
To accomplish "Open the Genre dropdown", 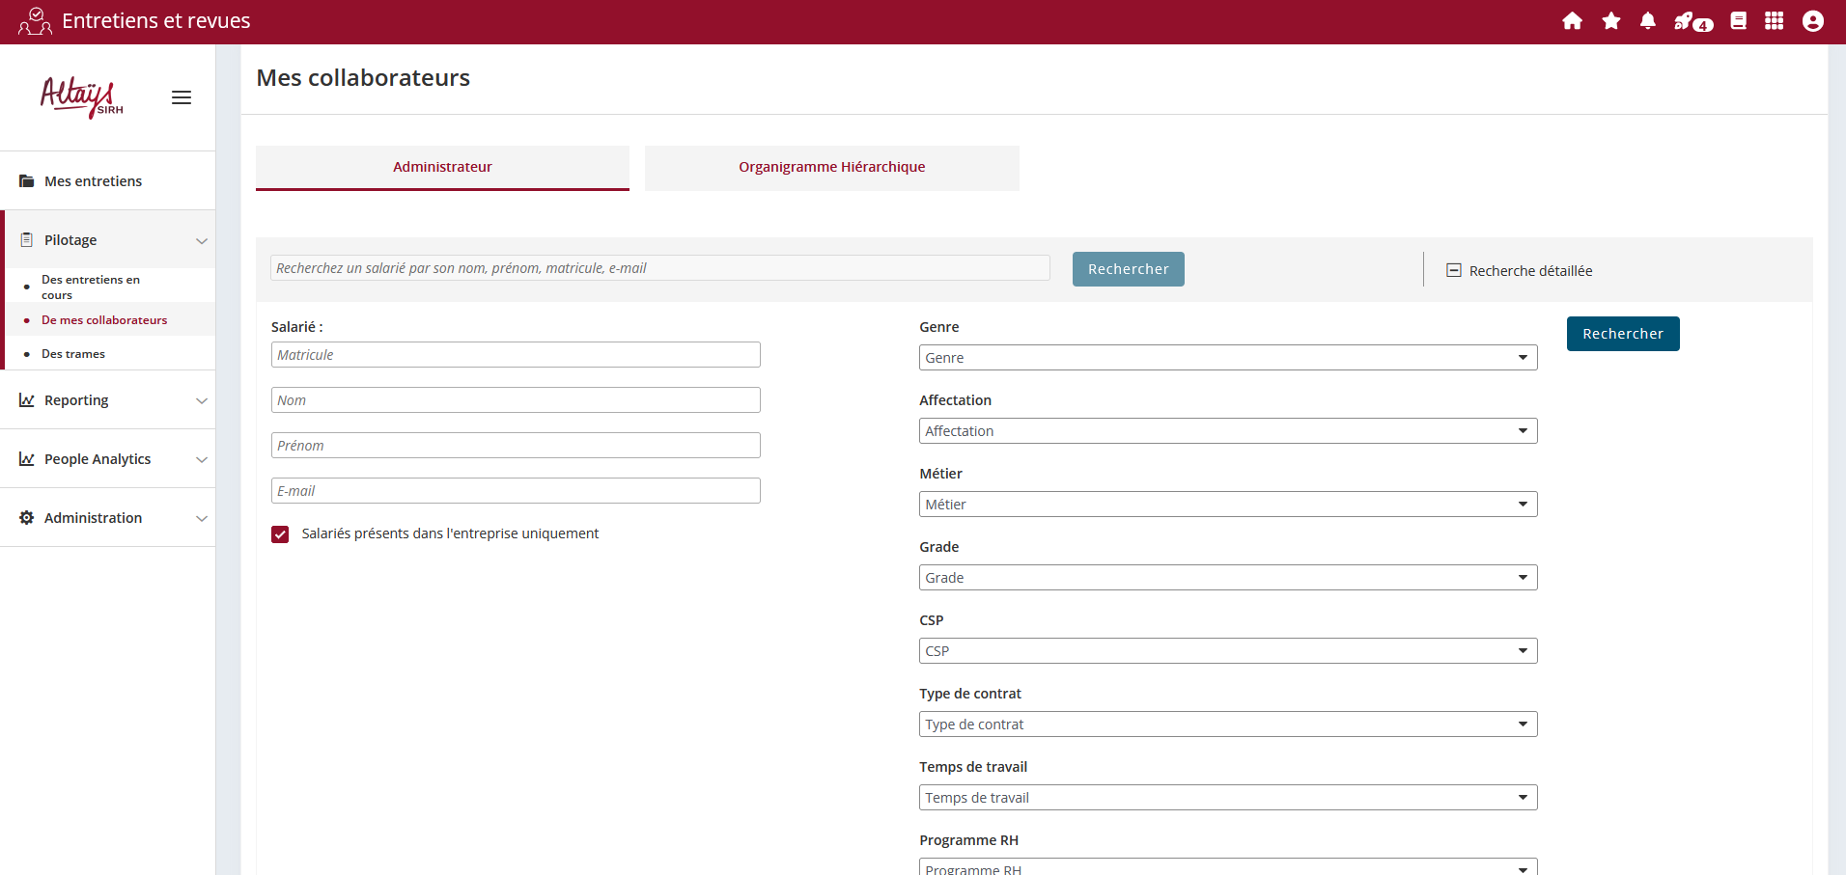I will tap(1227, 358).
